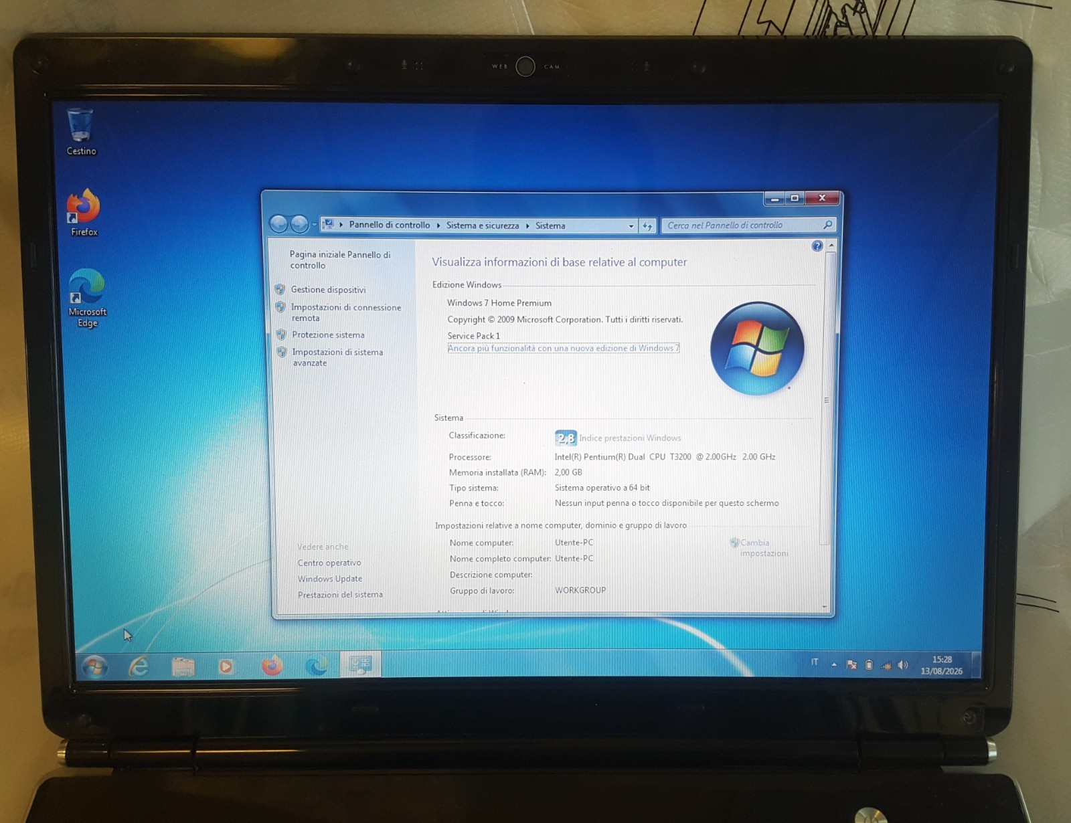Image resolution: width=1071 pixels, height=823 pixels.
Task: Click 'Ancora più funzionalità' Windows 7 edition link
Action: point(564,348)
